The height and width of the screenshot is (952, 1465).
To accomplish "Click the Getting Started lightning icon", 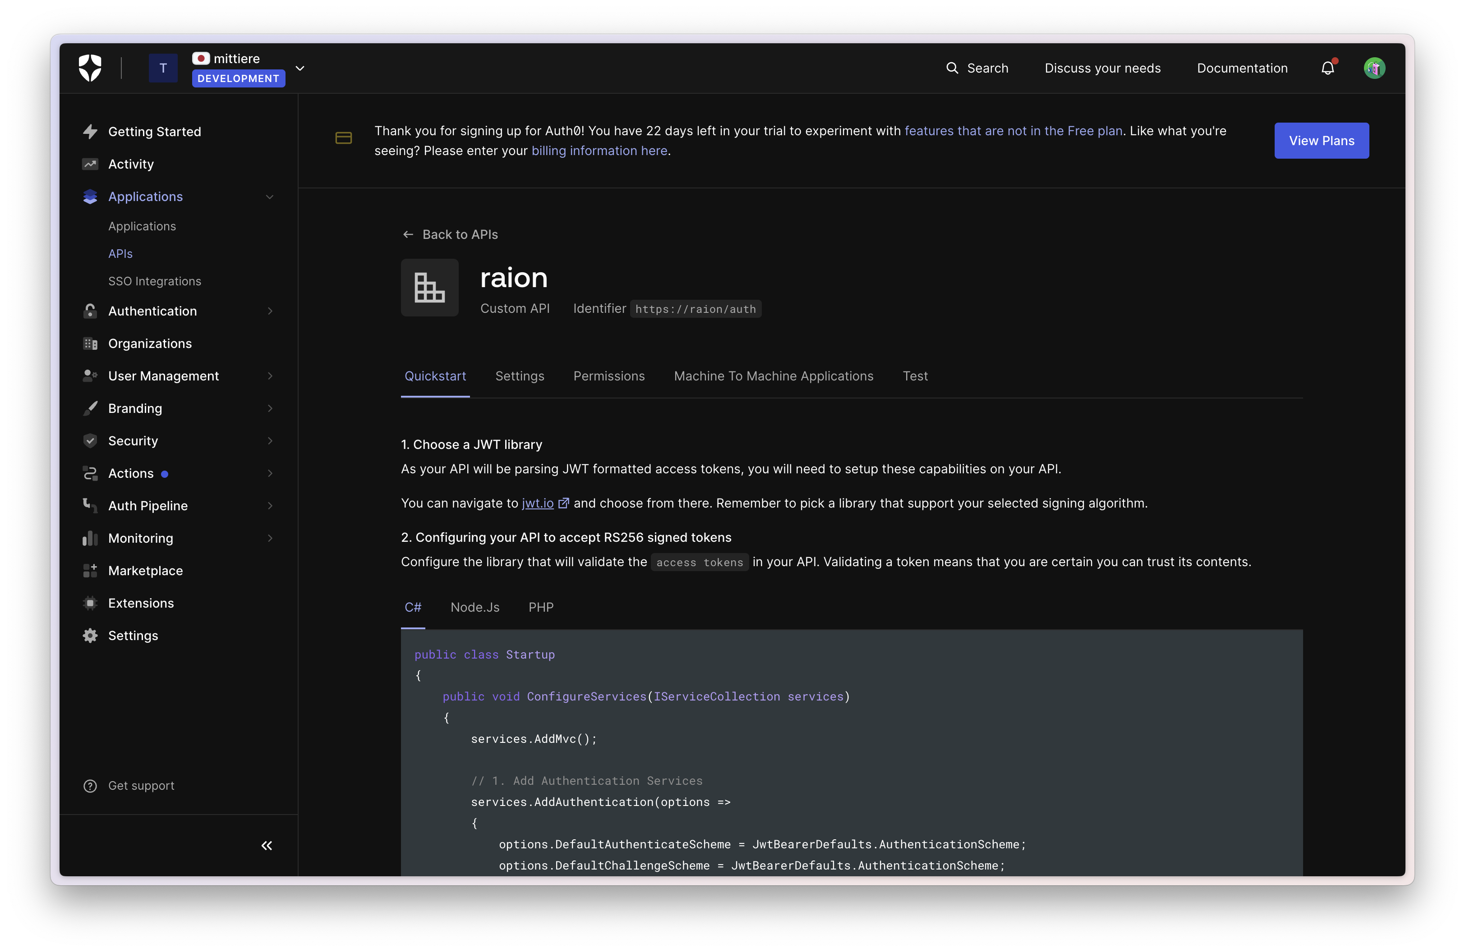I will pyautogui.click(x=91, y=132).
